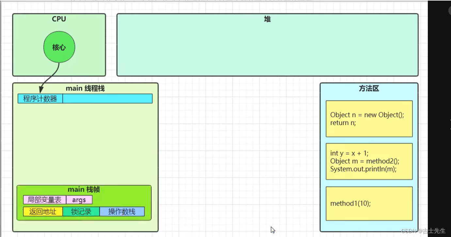Select the 'int y = x + 1;' line
Viewport: 451px width, 237px height.
coord(349,153)
